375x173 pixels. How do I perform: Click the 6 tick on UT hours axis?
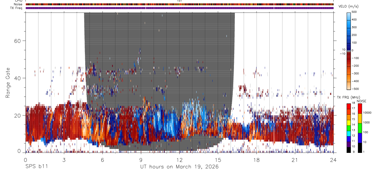pyautogui.click(x=102, y=160)
